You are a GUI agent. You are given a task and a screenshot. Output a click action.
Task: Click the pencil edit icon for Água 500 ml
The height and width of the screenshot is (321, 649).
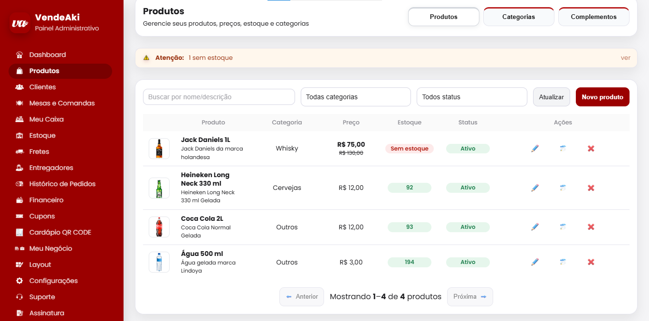pyautogui.click(x=535, y=262)
